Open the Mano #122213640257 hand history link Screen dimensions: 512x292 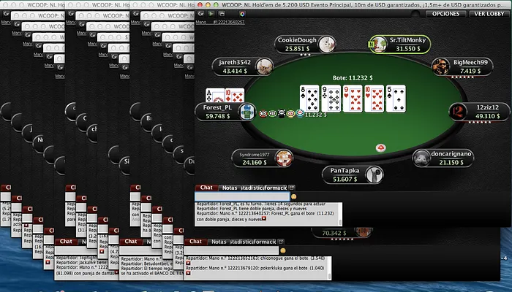click(220, 22)
